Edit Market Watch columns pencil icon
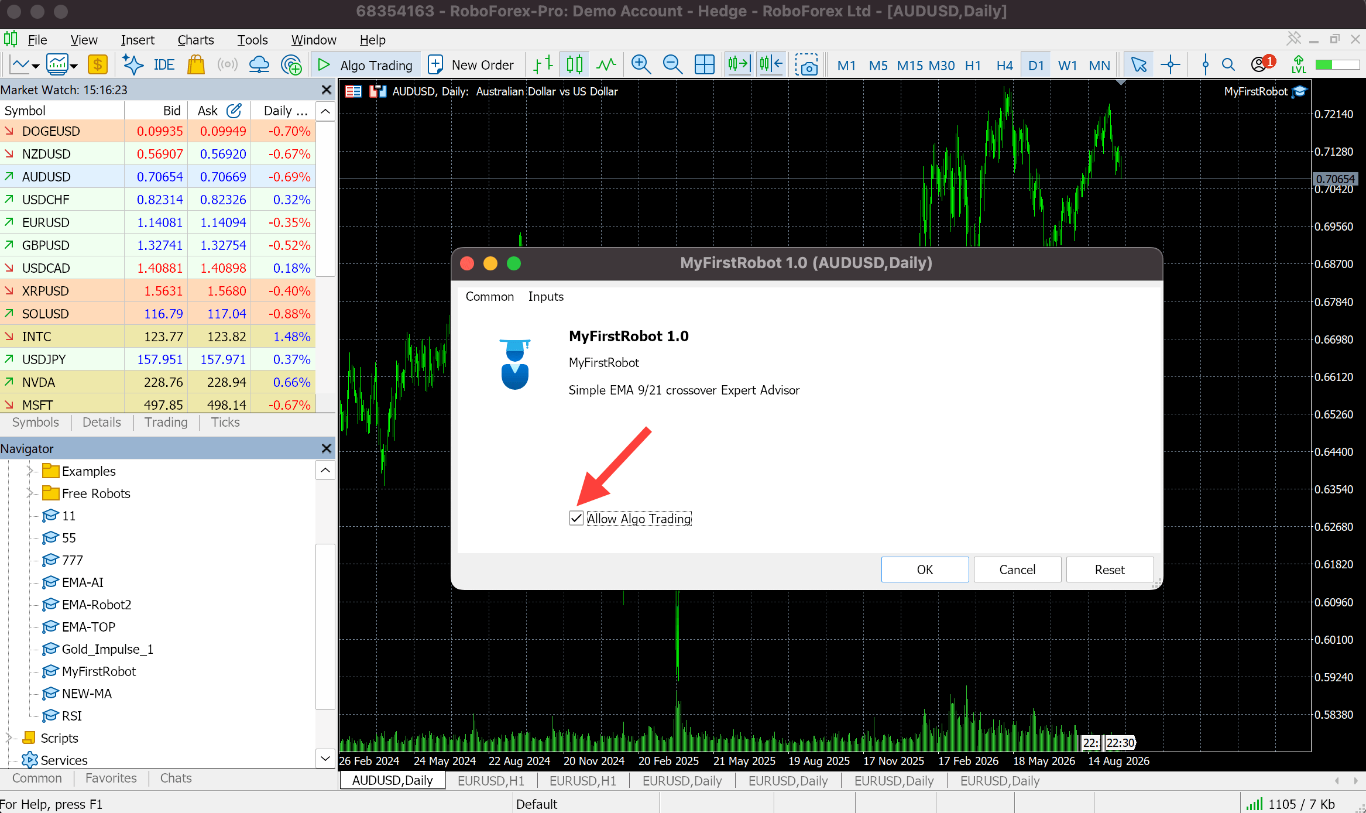1366x813 pixels. [x=234, y=110]
